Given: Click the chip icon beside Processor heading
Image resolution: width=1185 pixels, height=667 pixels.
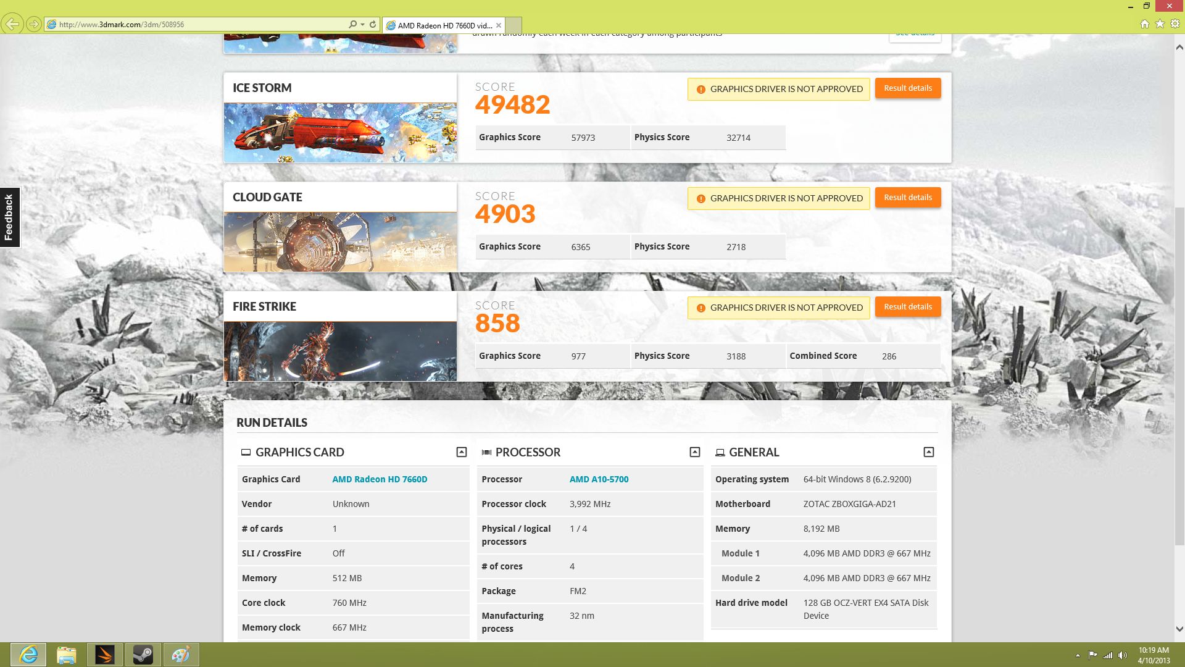Looking at the screenshot, I should (x=486, y=453).
